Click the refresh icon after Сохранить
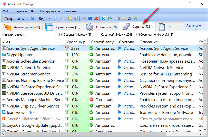Screen dimensions: 208x137 coord(33,18)
